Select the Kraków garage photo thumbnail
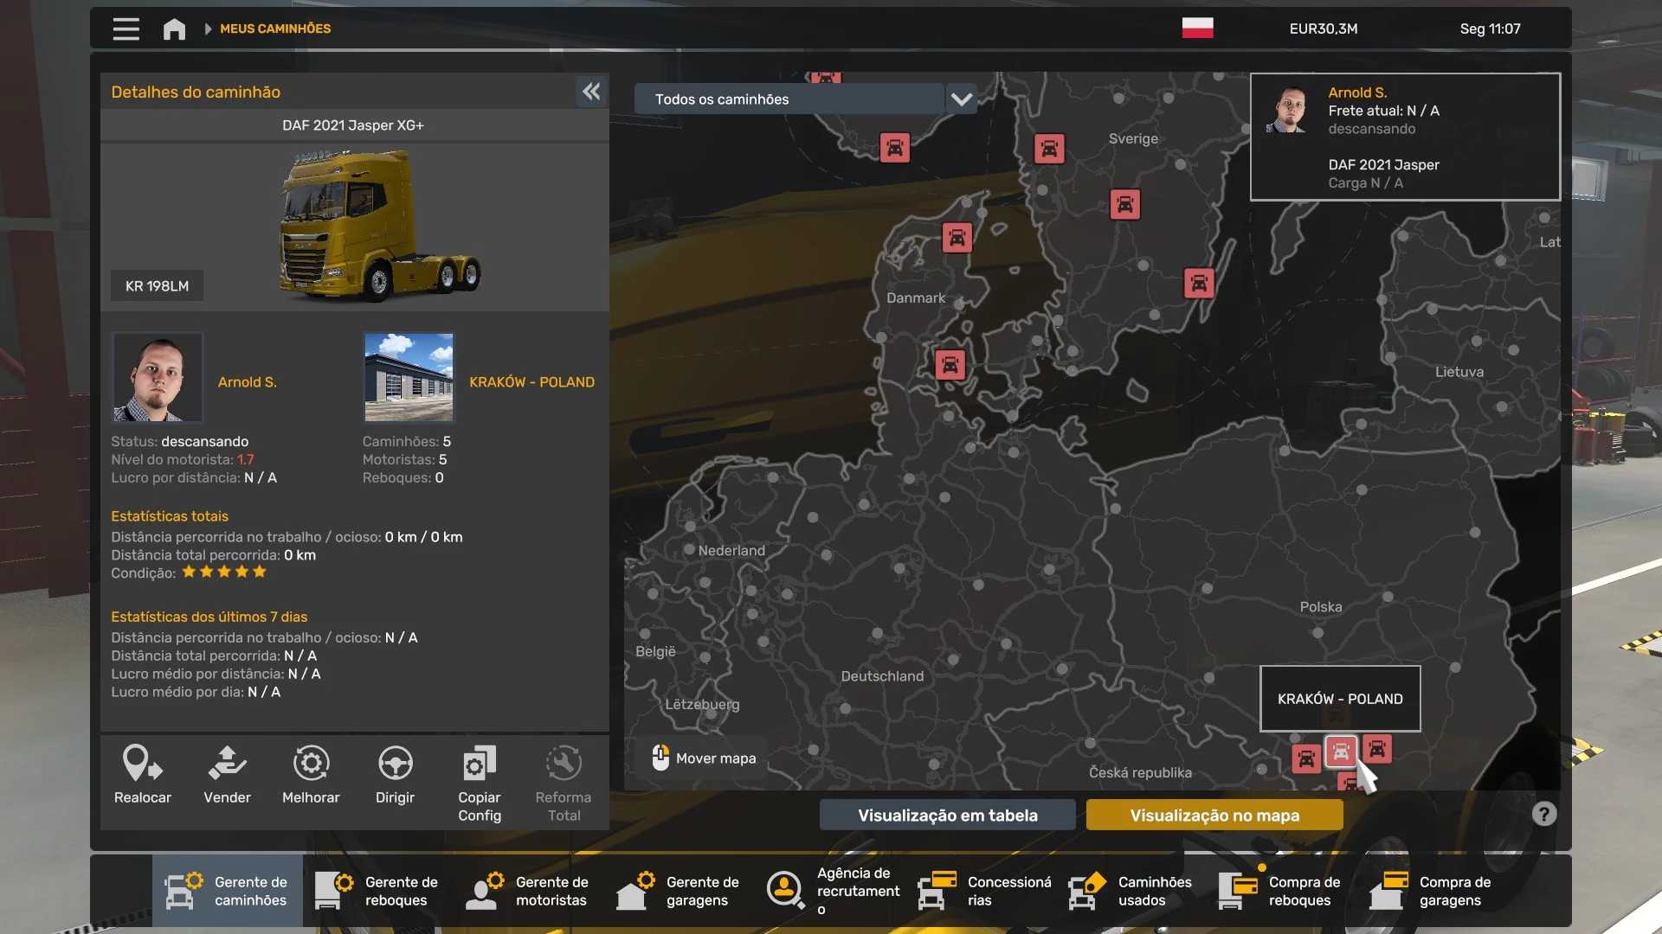Screen dimensions: 1662x934 409,377
